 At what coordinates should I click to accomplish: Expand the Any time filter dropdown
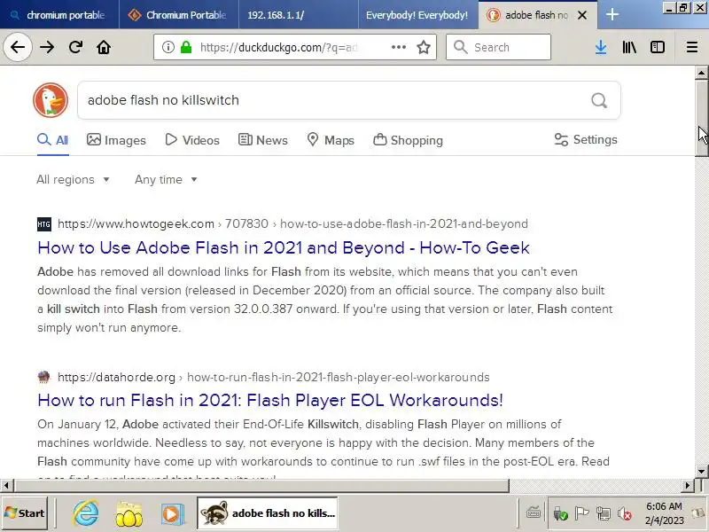(166, 180)
